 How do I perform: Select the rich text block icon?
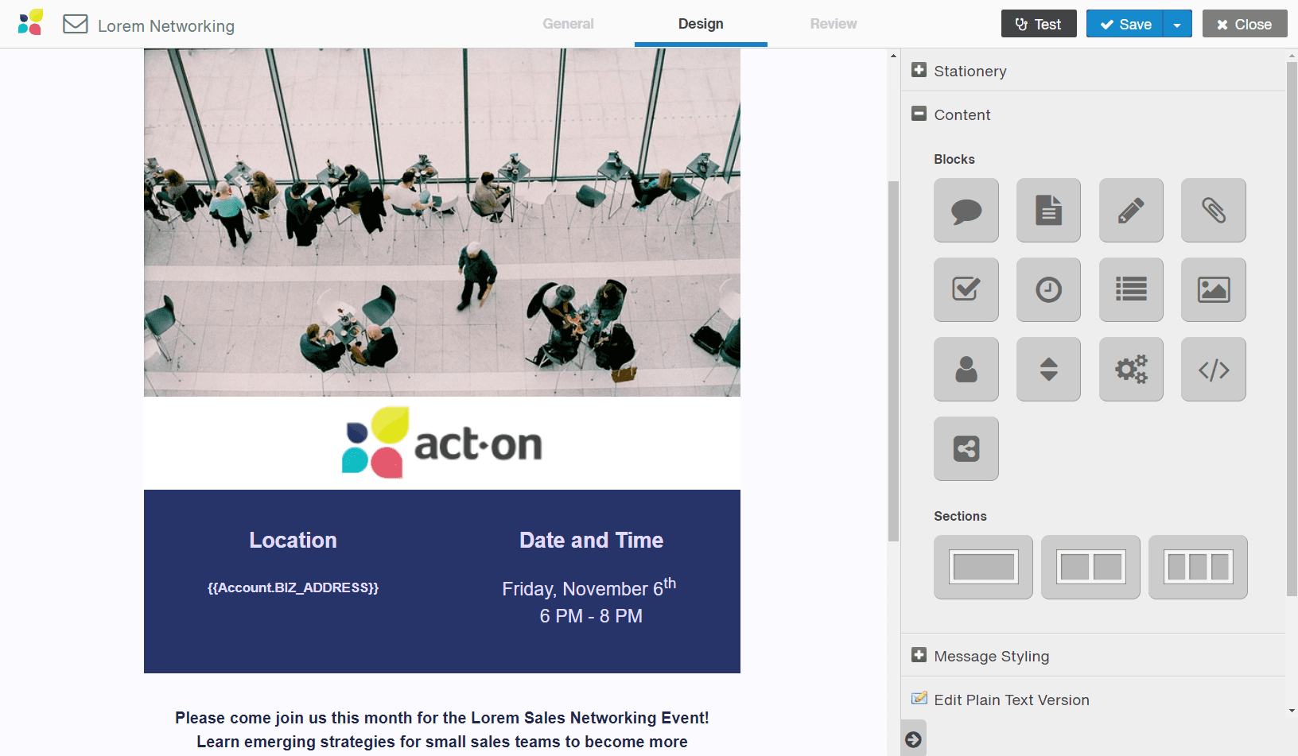[1048, 211]
